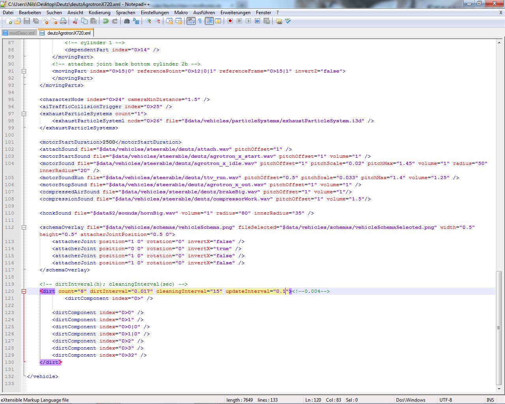Click the motorStartDuration value 2500
The image size is (505, 404).
coord(109,142)
